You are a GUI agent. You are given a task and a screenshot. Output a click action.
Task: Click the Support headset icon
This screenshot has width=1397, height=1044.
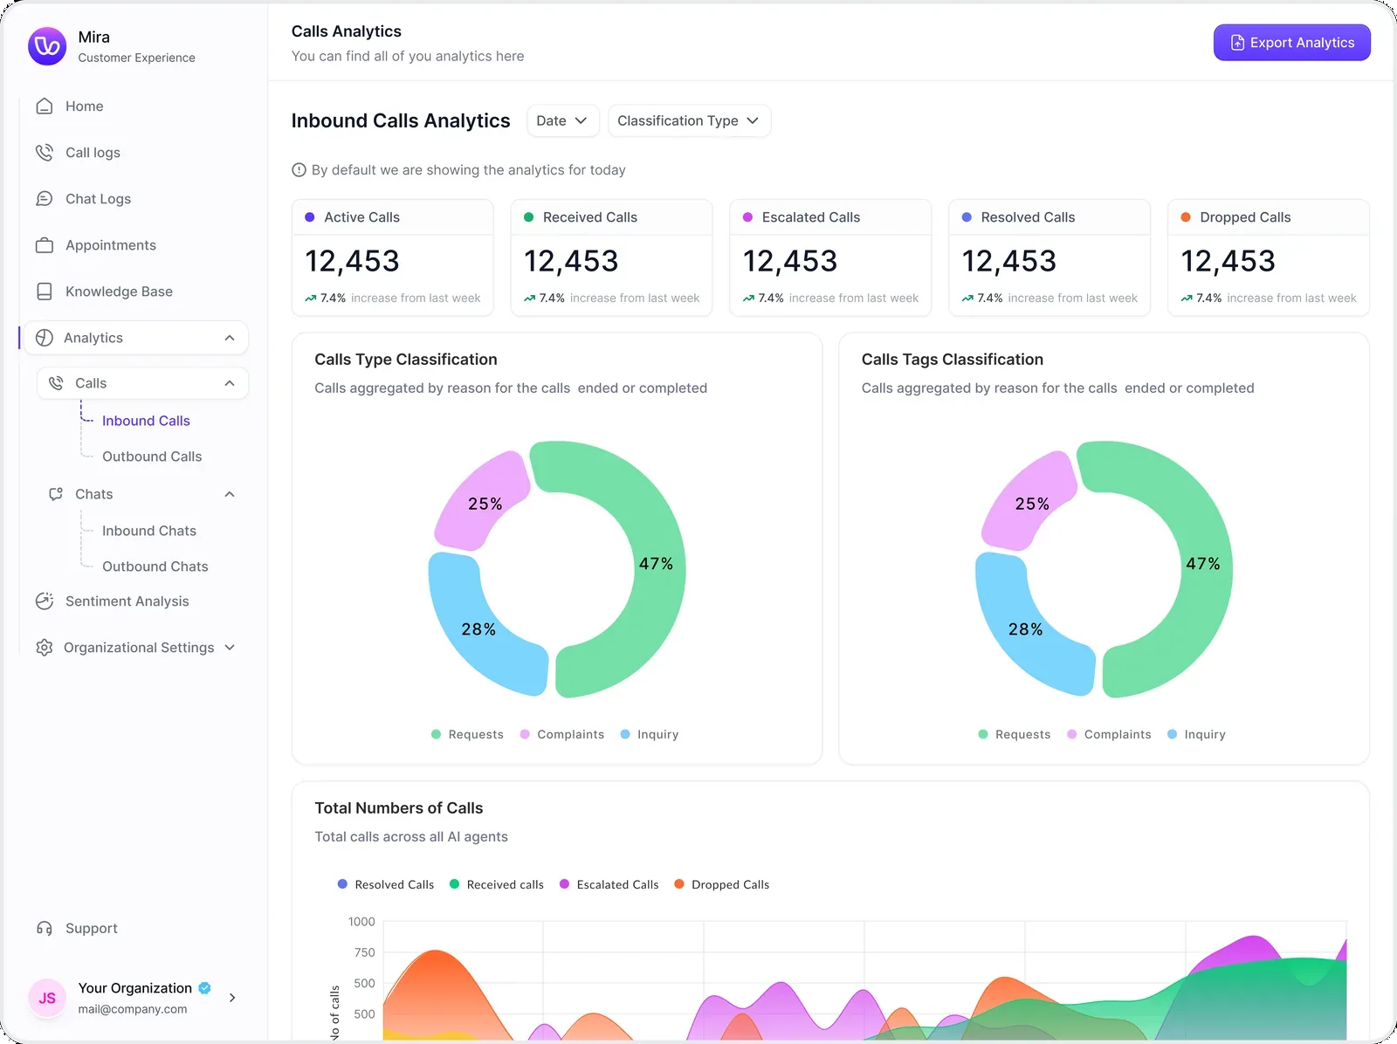pos(45,929)
